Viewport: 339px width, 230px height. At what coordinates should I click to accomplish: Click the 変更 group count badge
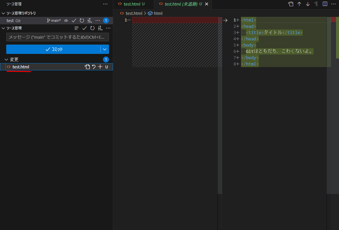106,59
